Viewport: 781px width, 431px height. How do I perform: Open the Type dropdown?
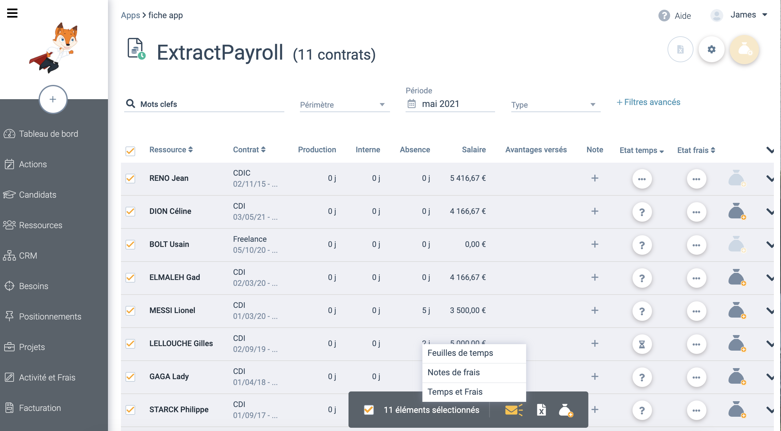pyautogui.click(x=556, y=105)
